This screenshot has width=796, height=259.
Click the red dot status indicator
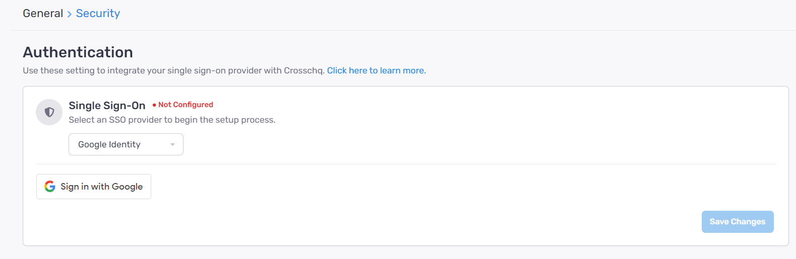pyautogui.click(x=154, y=105)
